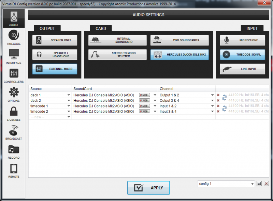Screen dimensions: 273x201
Task: Expand Input 1 & 2 channel dropdown
Action: point(212,106)
